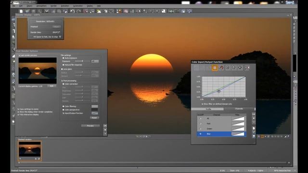Viewport: 308px width, 173px height.
Task: Enable Lens glare checkbox
Action: (x=62, y=69)
